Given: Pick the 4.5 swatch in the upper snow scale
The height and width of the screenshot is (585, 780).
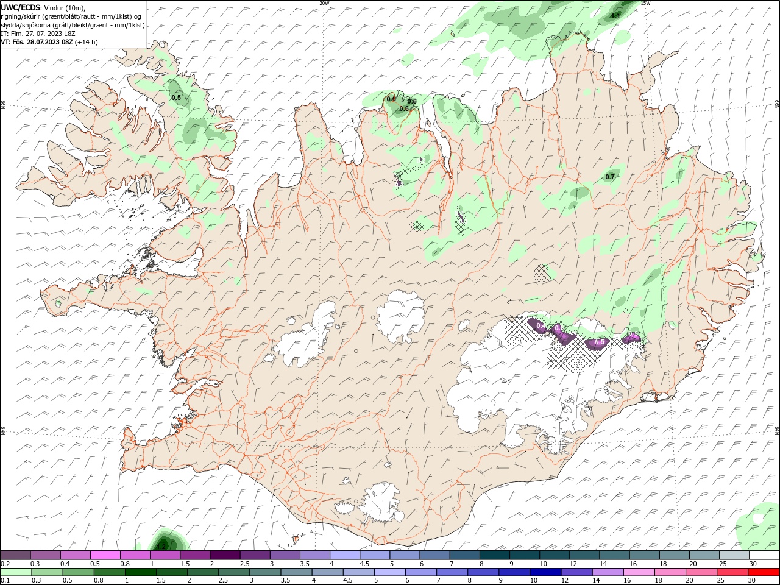Looking at the screenshot, I should [374, 555].
